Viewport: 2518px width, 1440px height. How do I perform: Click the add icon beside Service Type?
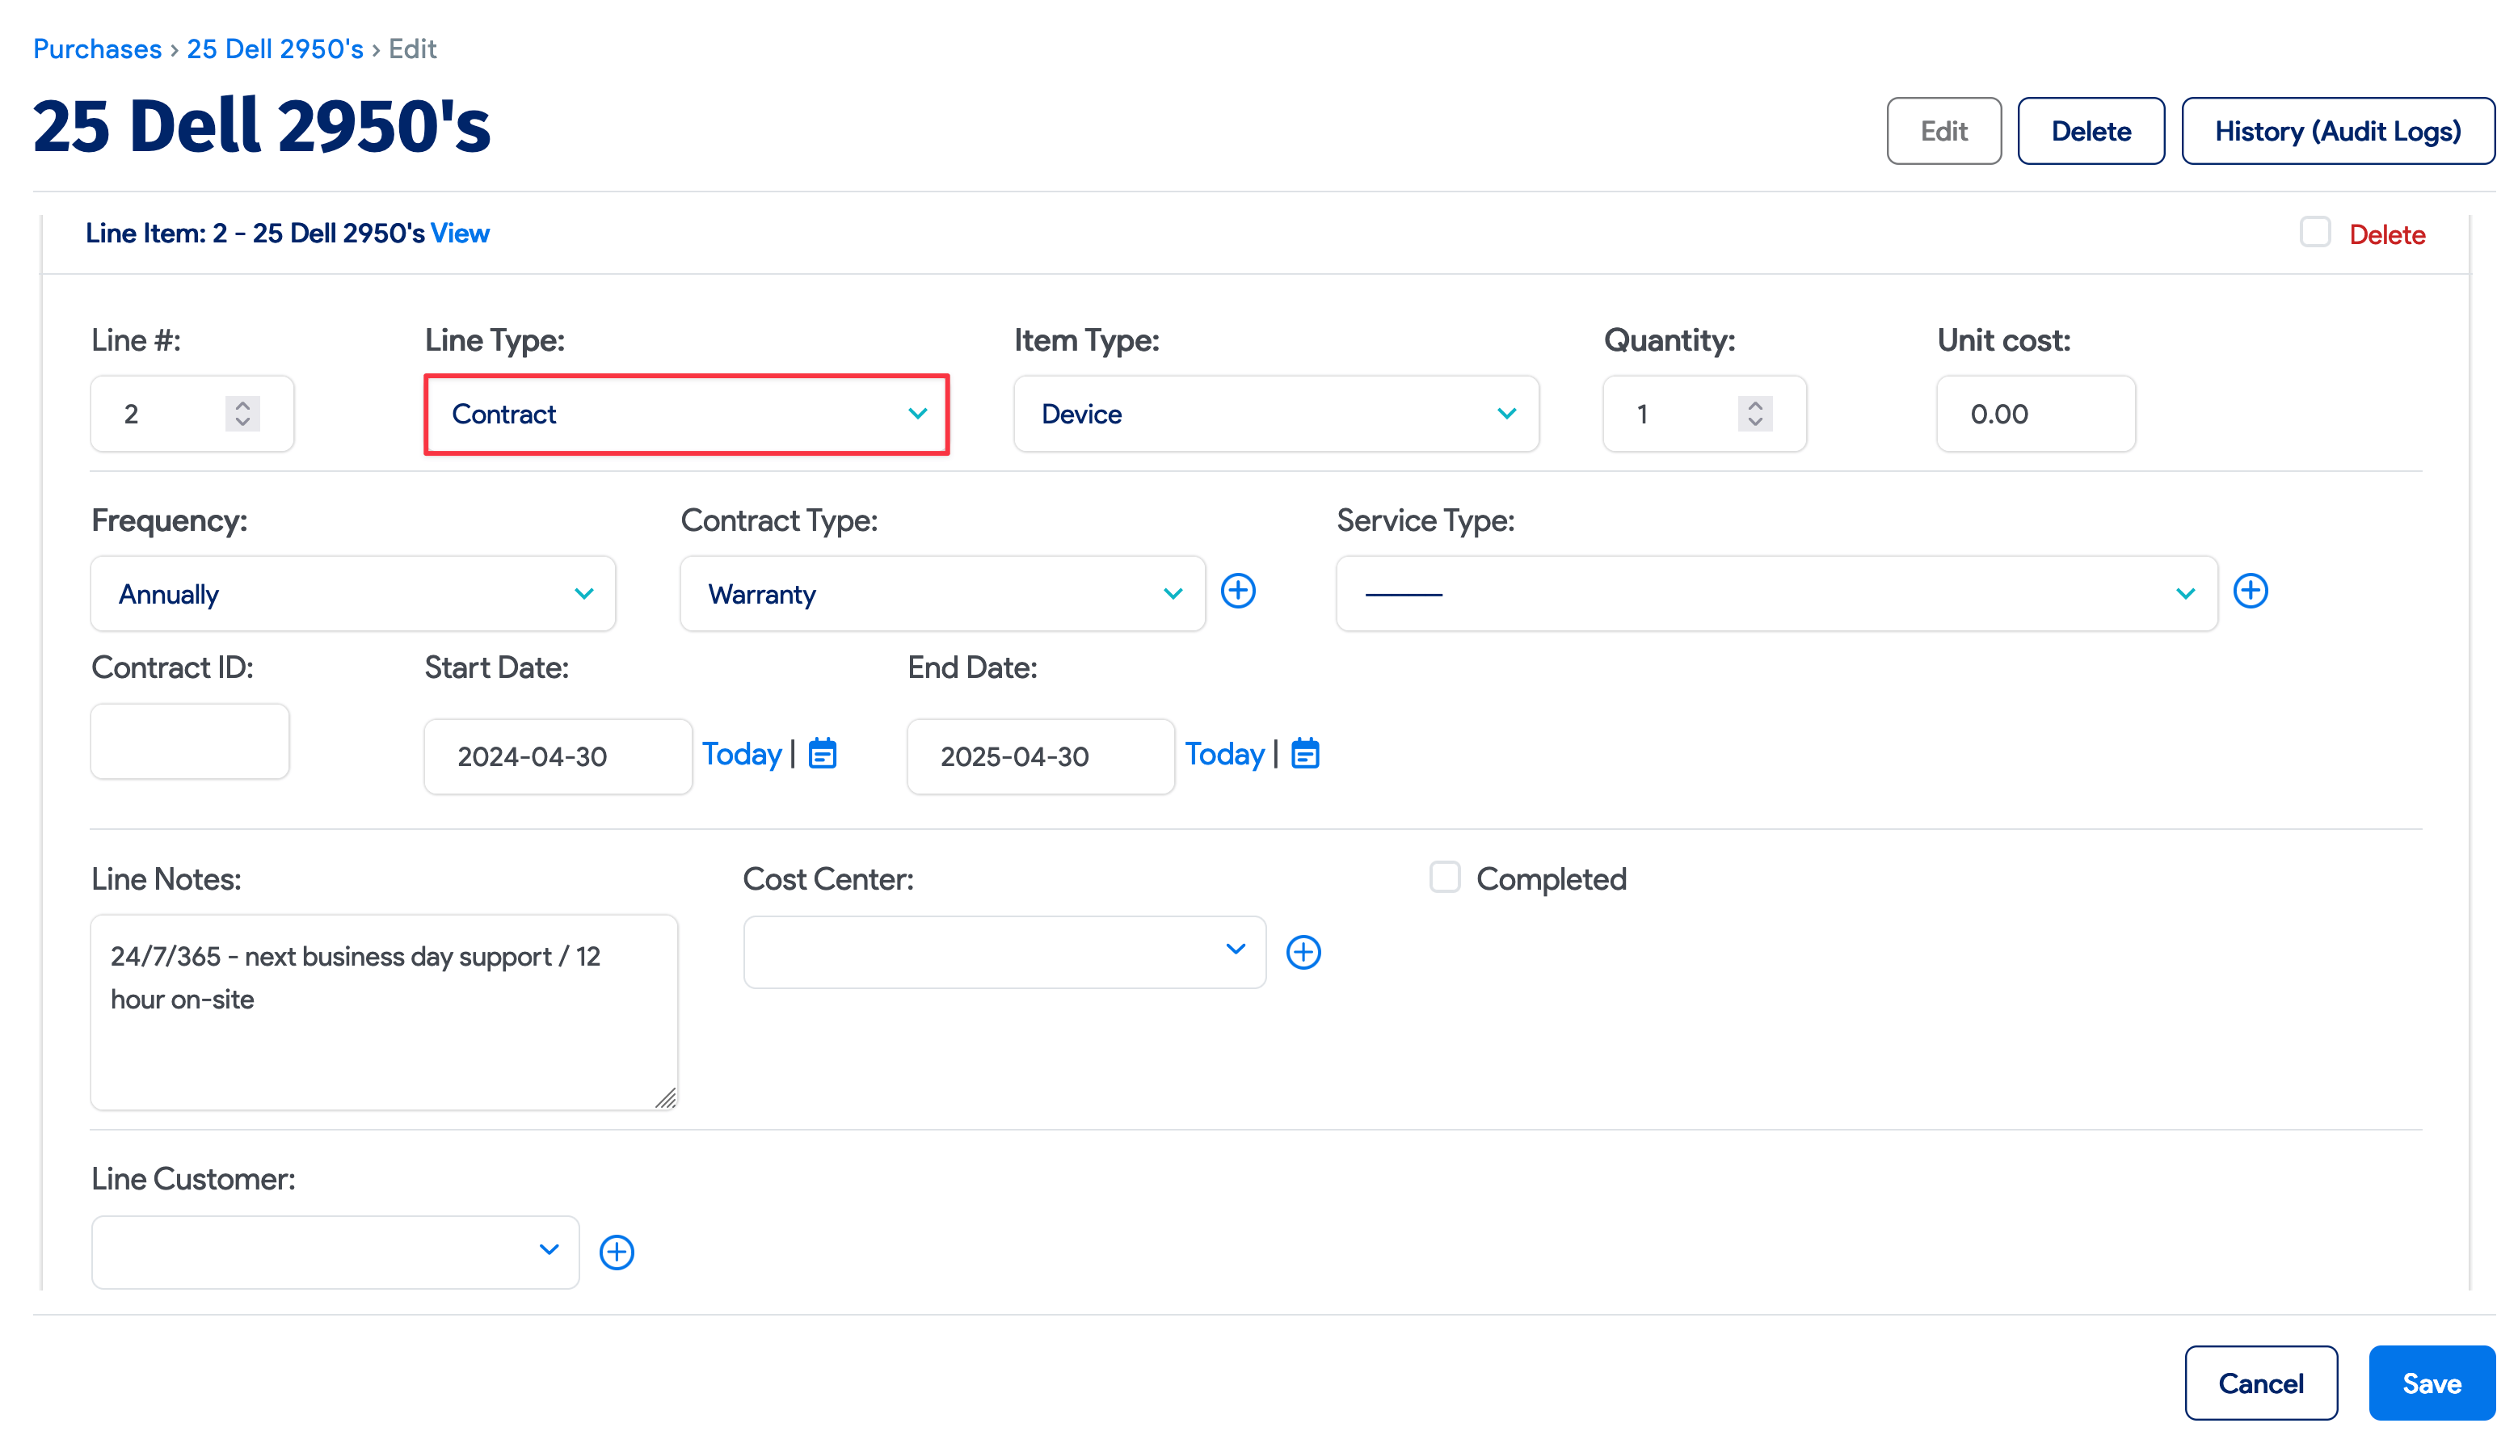click(2250, 592)
